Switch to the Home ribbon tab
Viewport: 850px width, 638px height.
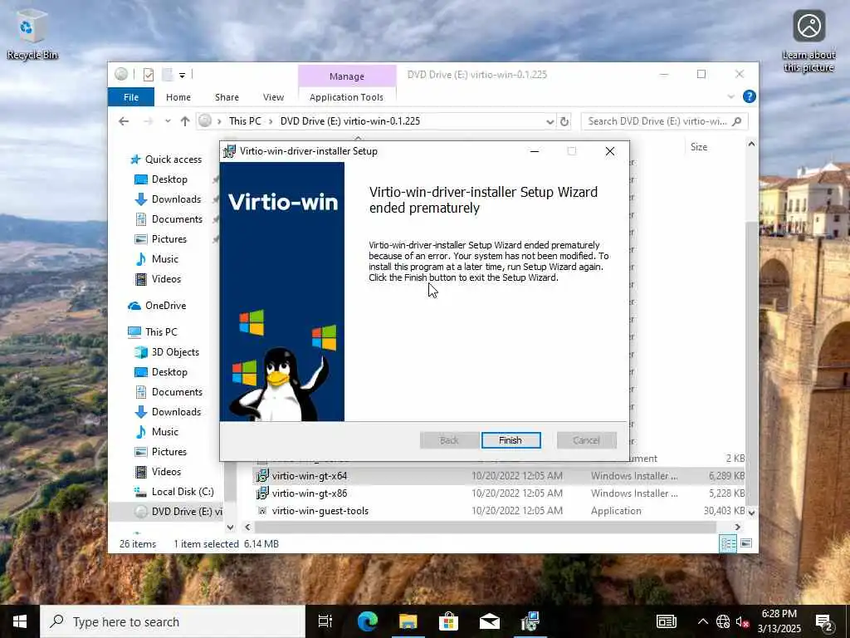pyautogui.click(x=178, y=97)
